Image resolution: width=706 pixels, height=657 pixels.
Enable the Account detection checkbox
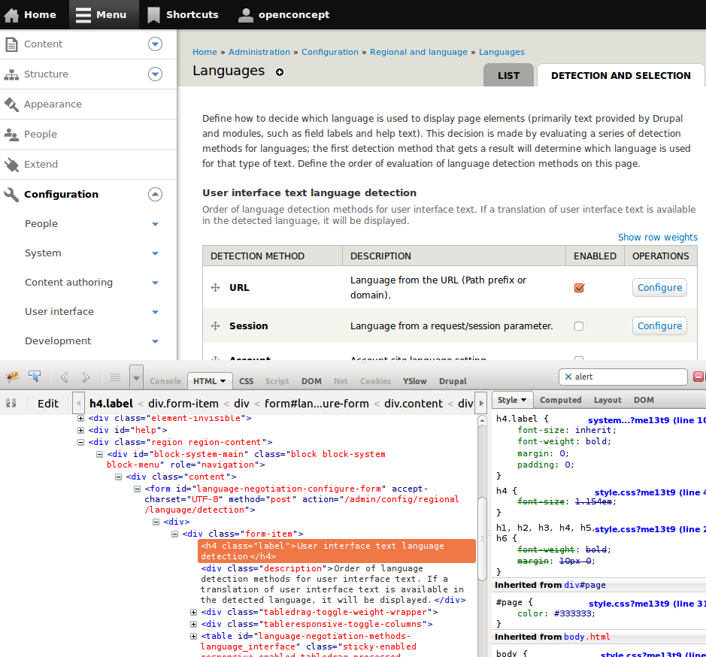click(578, 359)
